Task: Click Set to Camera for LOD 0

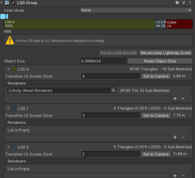Action: [x=156, y=76]
